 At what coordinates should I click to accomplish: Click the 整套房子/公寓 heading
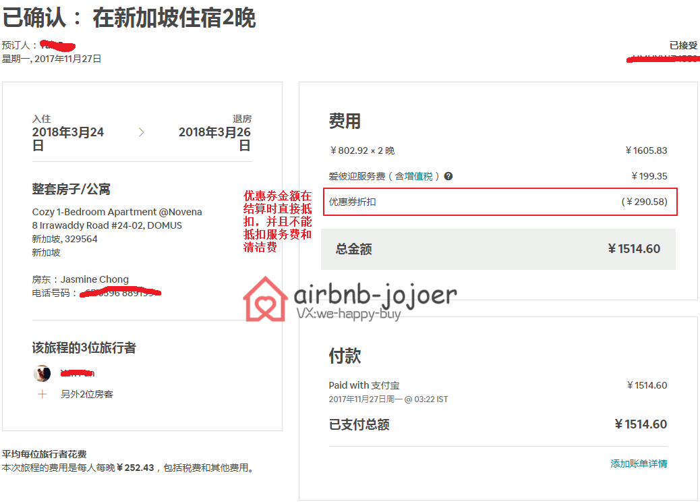pyautogui.click(x=71, y=190)
